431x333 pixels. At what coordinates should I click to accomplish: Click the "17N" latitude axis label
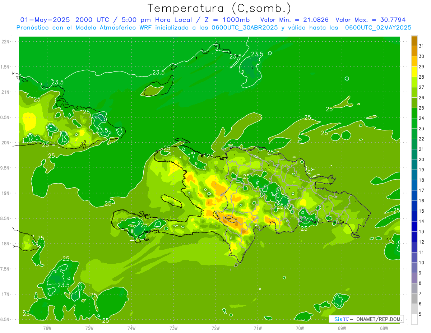(6, 295)
